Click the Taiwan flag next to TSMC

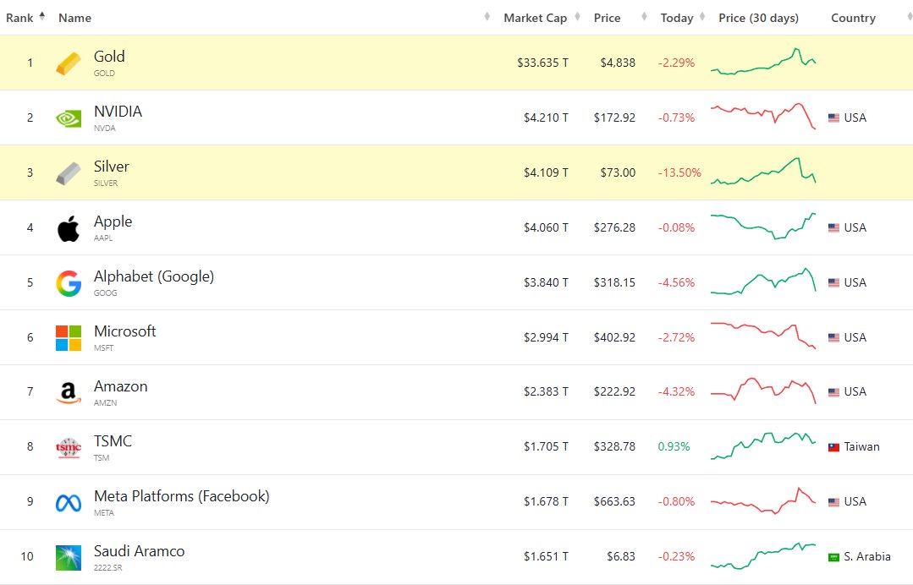(x=833, y=446)
